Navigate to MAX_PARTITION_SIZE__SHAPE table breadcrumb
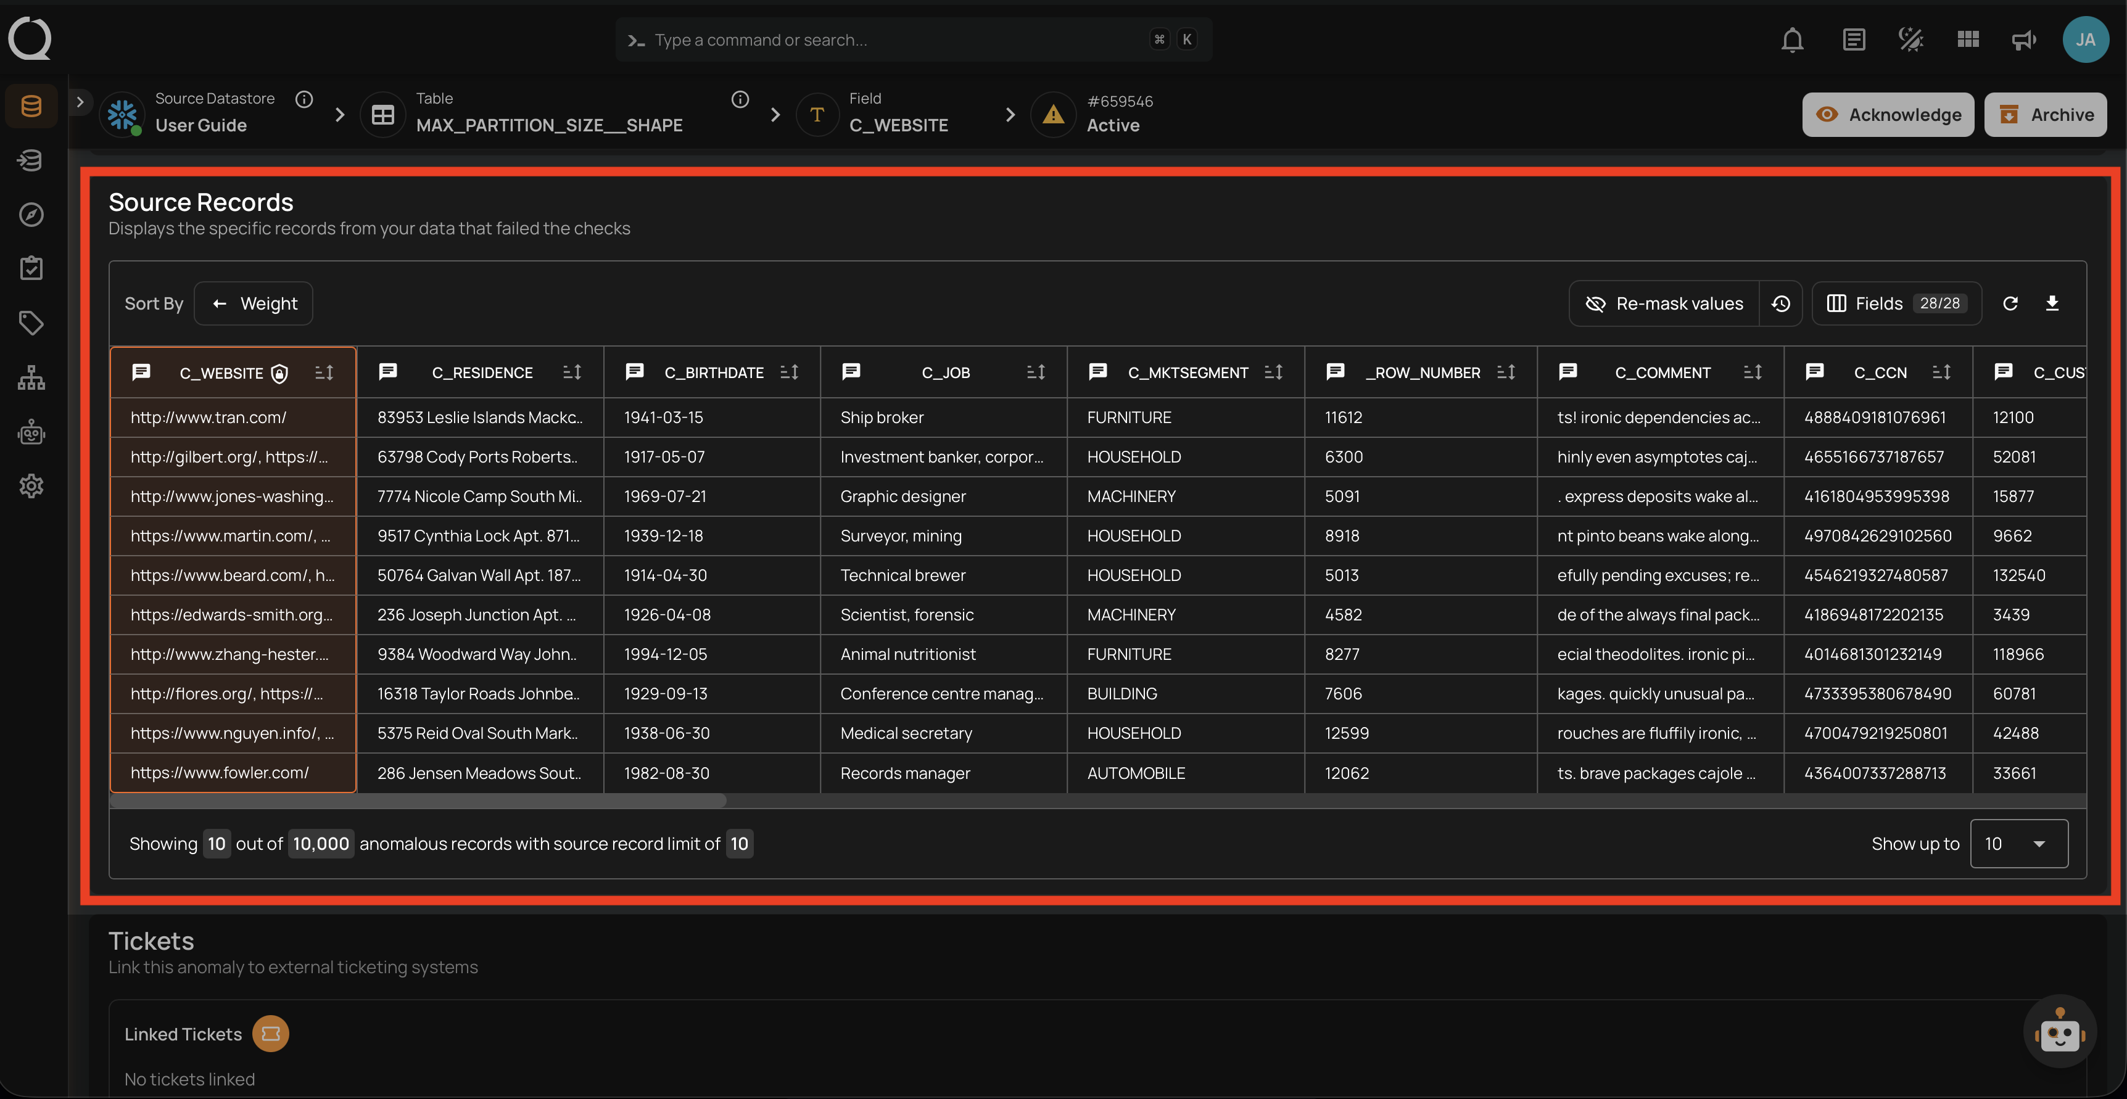Screen dimensions: 2127x1099 (x=548, y=125)
